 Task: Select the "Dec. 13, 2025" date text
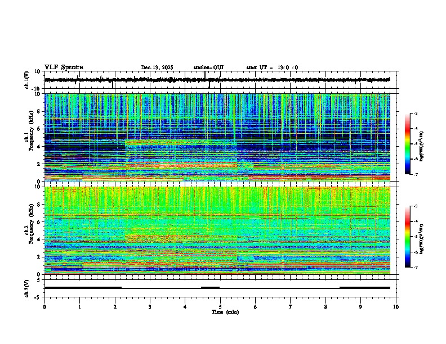157,67
